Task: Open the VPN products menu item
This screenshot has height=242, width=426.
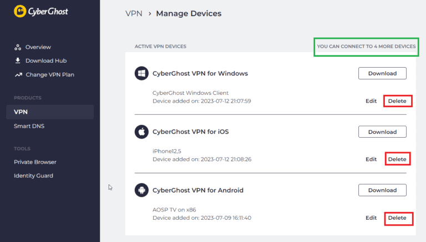Action: click(21, 112)
